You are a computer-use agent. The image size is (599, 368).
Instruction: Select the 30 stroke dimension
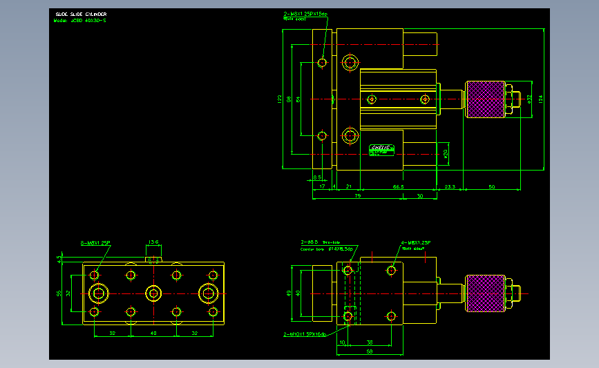(420, 196)
